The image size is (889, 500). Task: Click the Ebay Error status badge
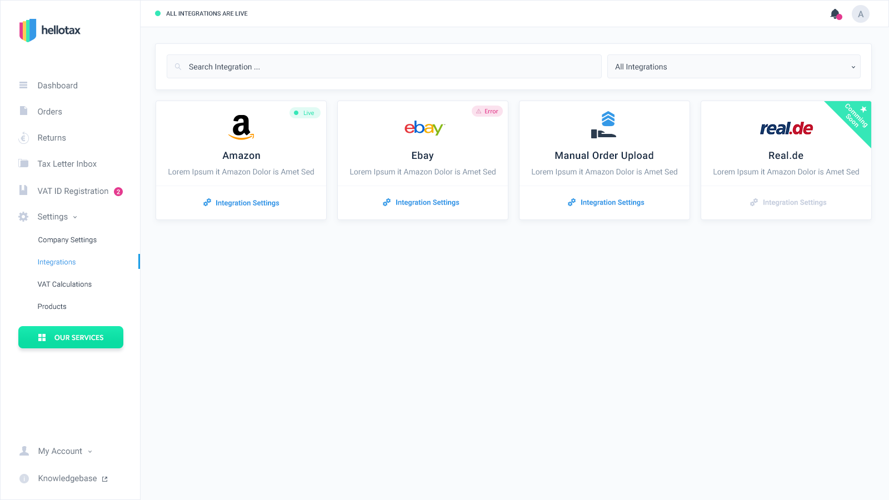pos(487,111)
